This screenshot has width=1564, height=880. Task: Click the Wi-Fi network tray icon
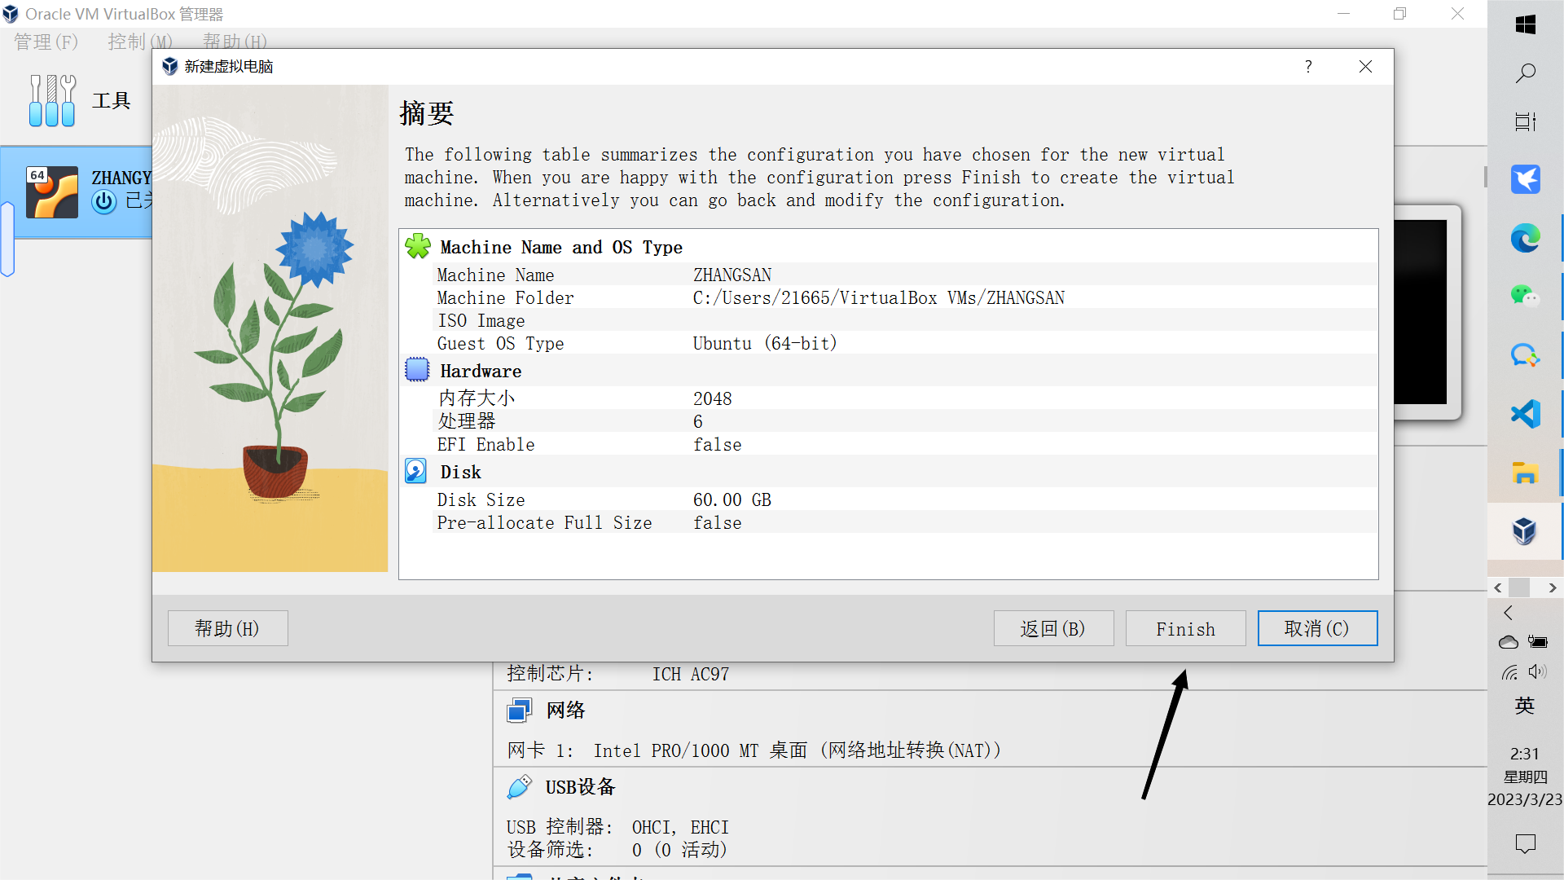pos(1509,672)
